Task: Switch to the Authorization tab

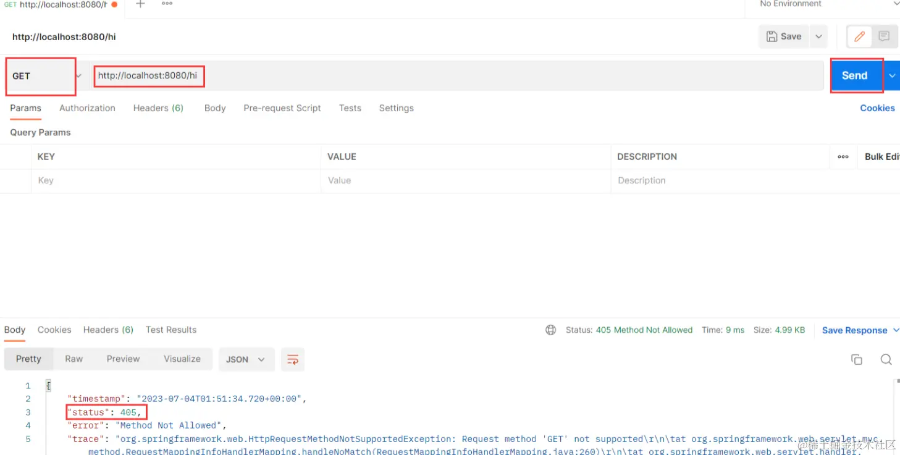Action: tap(87, 108)
